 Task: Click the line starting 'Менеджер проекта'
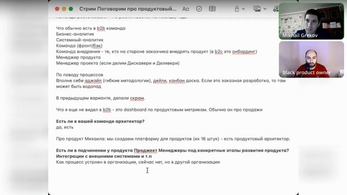click(118, 63)
